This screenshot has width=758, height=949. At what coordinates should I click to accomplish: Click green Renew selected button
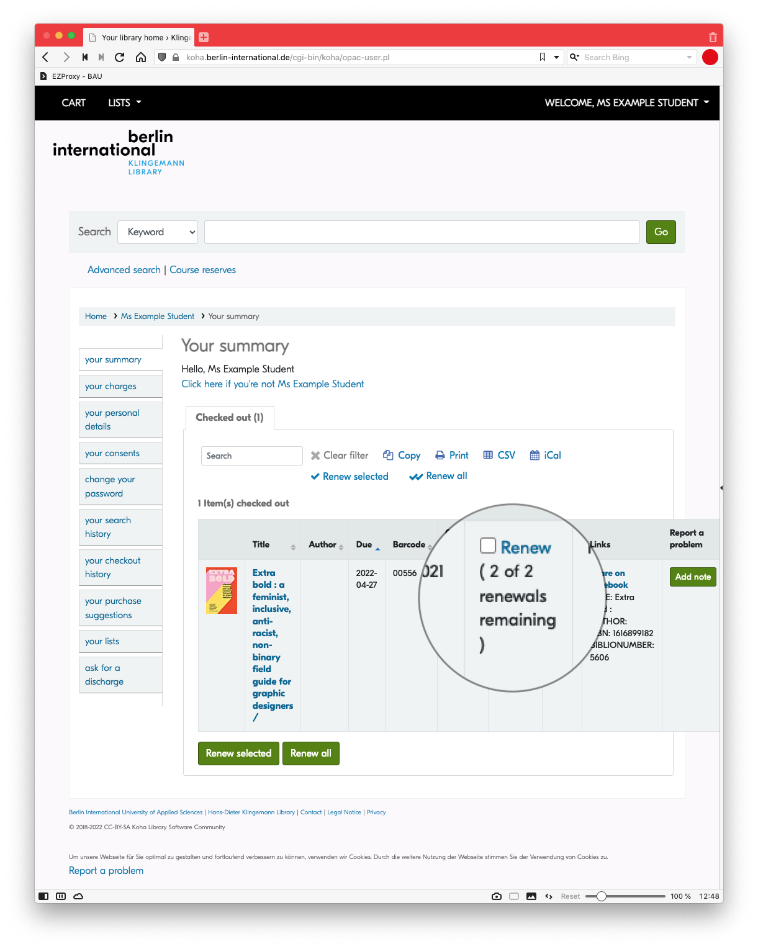point(238,753)
